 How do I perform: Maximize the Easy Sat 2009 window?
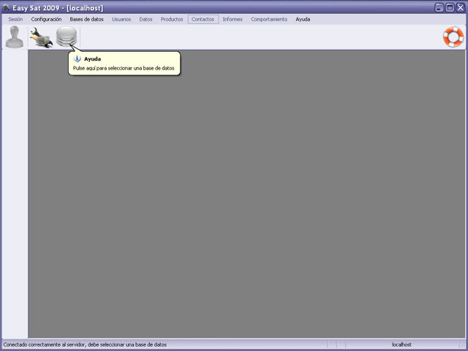tap(450, 7)
